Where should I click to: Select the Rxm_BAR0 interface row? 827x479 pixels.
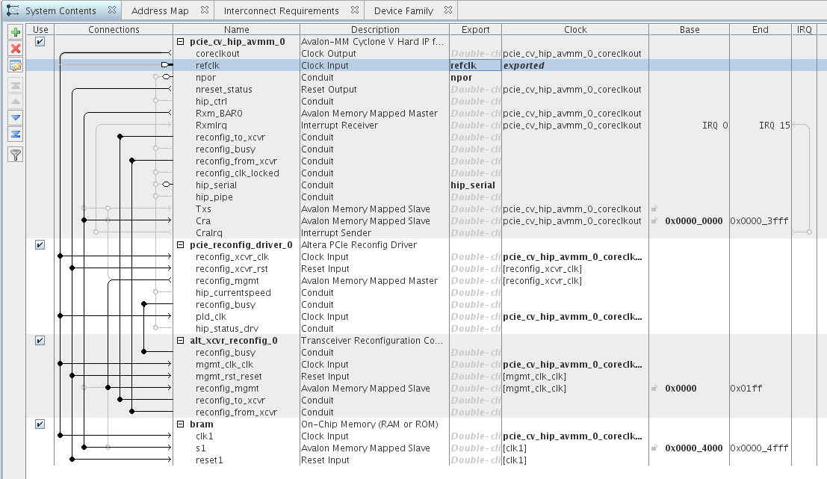(x=219, y=114)
